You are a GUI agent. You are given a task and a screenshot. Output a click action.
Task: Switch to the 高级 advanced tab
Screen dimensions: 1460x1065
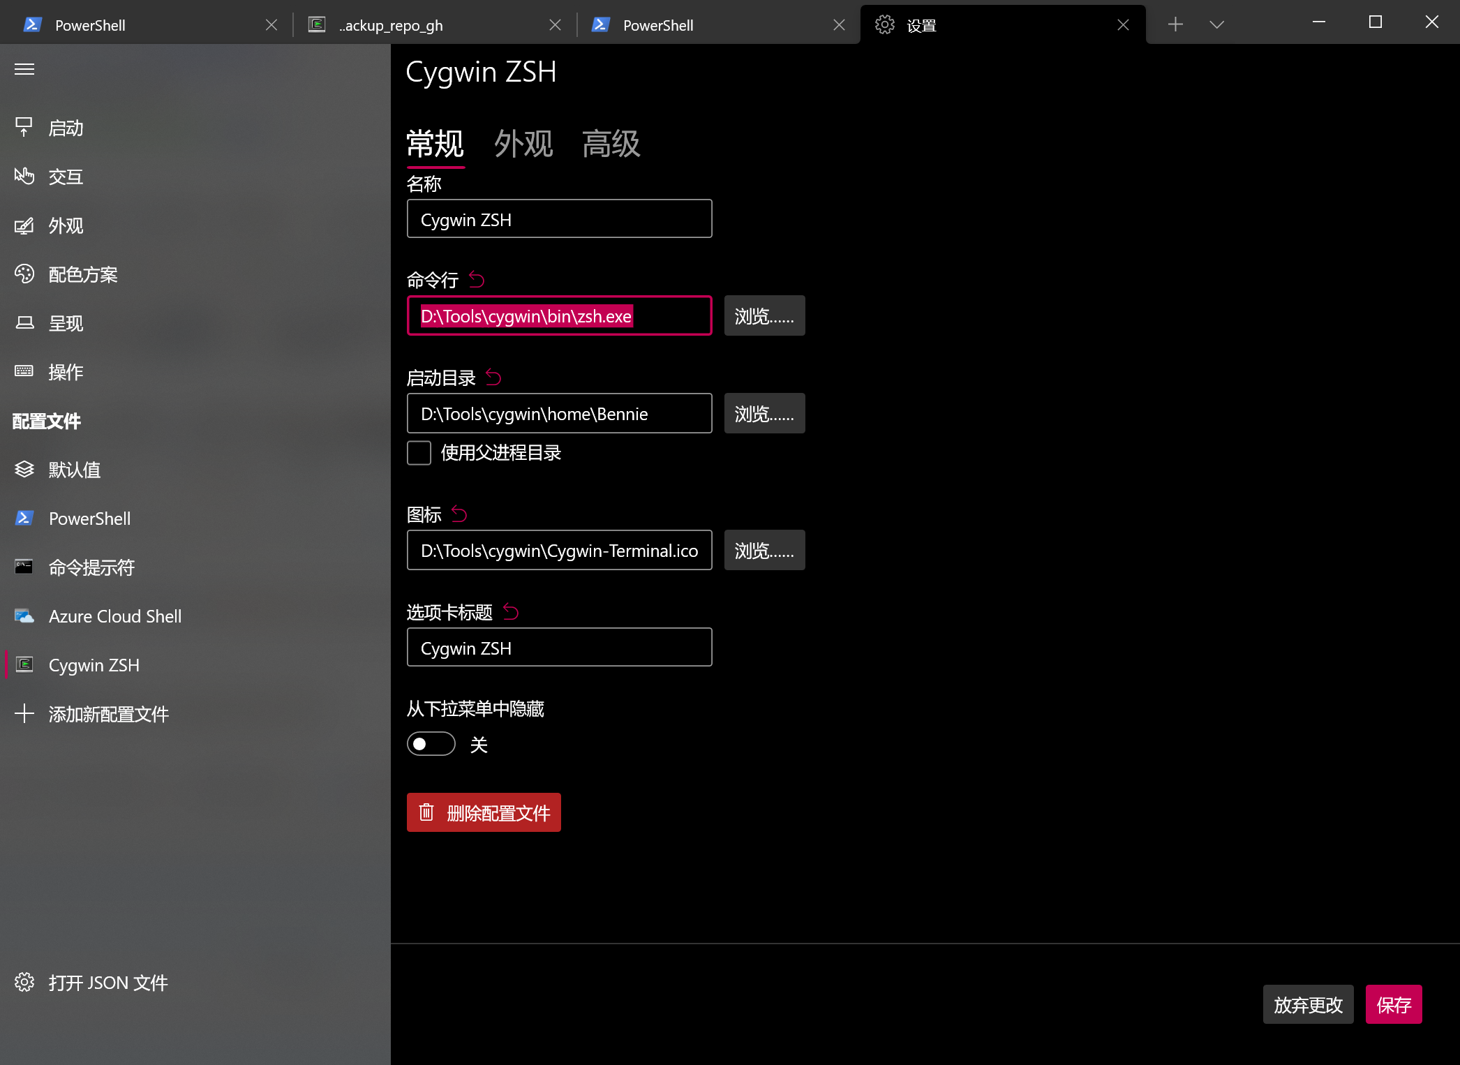pyautogui.click(x=611, y=144)
